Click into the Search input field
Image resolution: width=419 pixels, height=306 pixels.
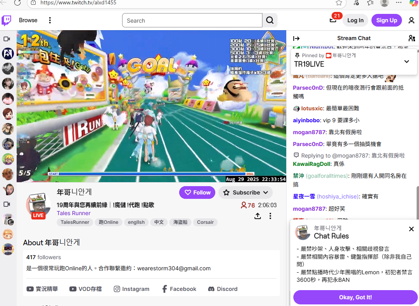pos(192,21)
